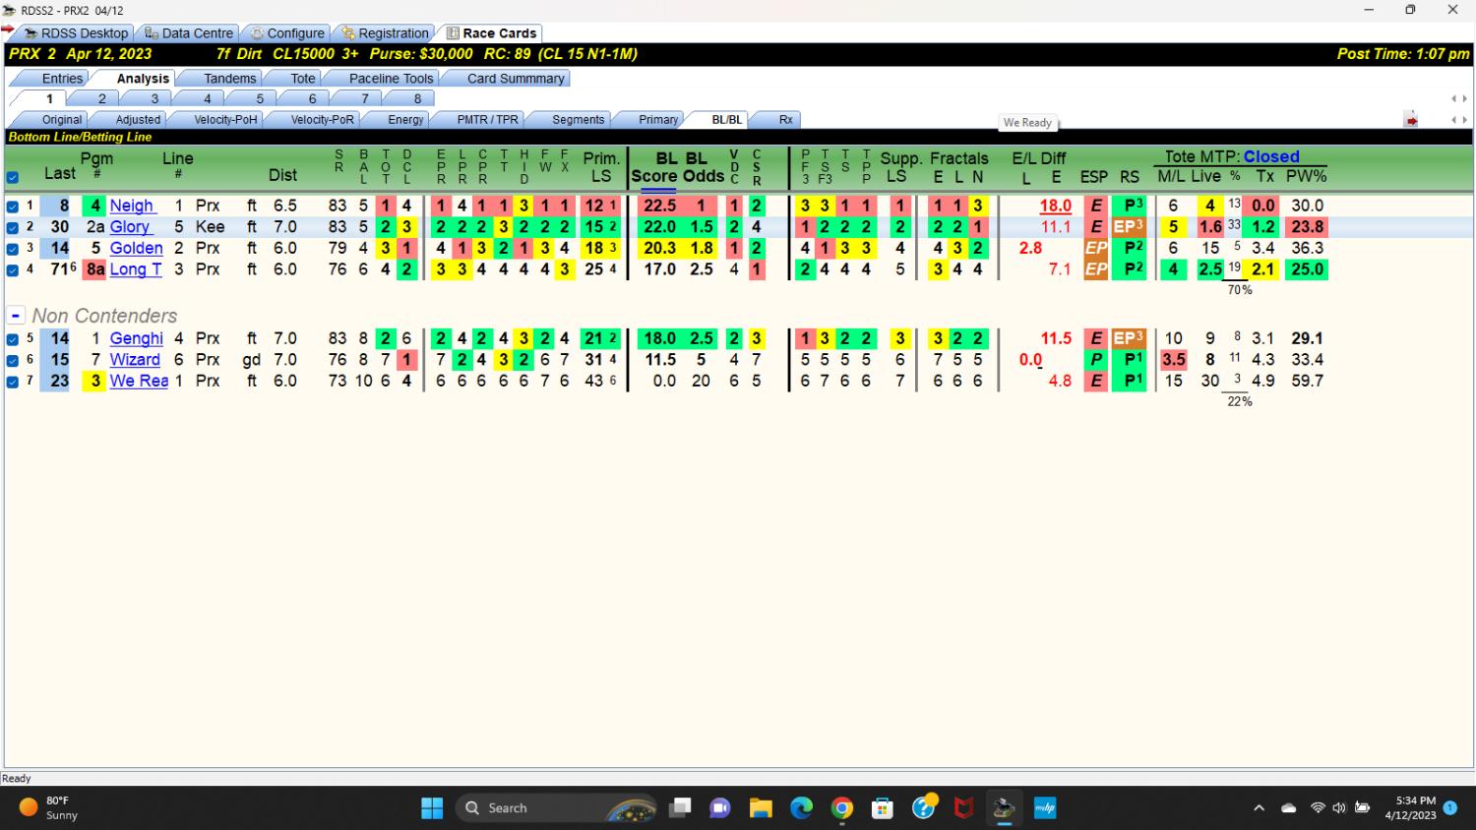The image size is (1476, 830).
Task: Click the We Rea horse link
Action: (x=139, y=381)
